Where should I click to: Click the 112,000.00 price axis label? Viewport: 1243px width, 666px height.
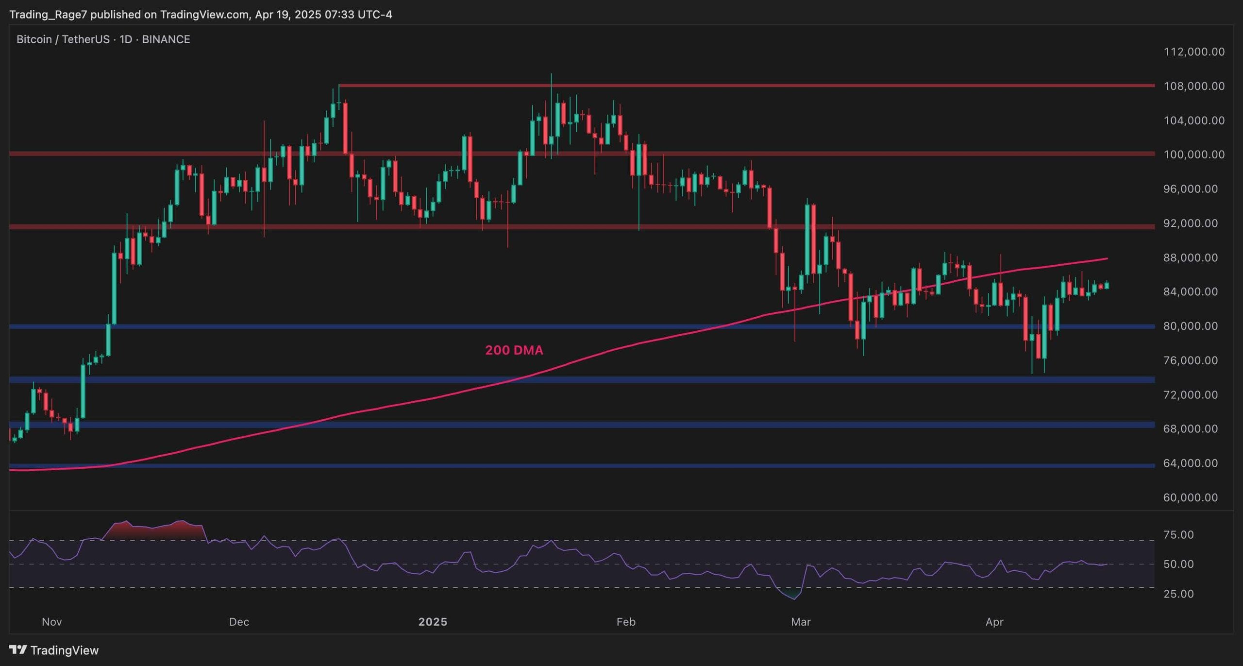[1193, 51]
